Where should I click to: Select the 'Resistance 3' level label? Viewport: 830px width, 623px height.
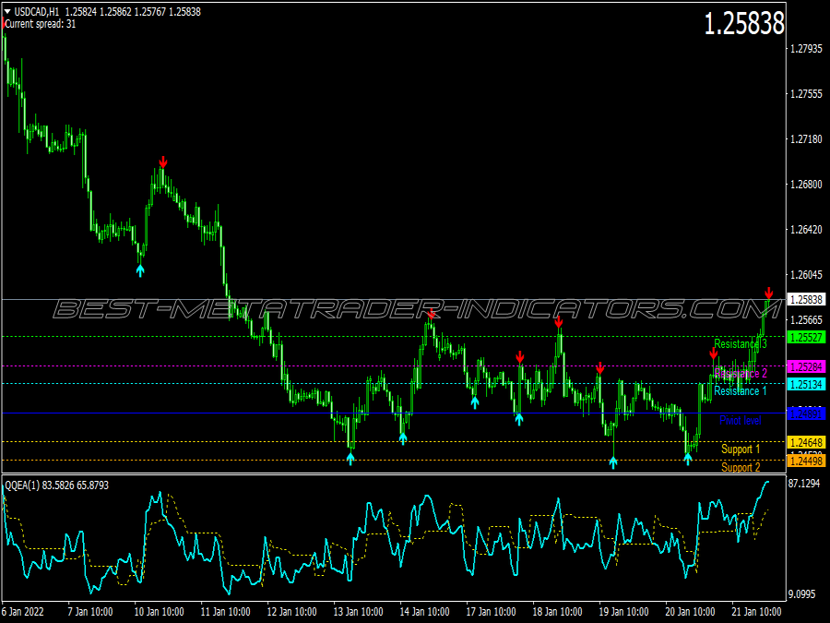pos(740,344)
